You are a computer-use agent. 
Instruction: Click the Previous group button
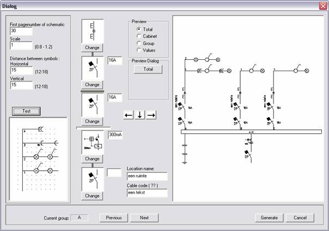pyautogui.click(x=114, y=217)
